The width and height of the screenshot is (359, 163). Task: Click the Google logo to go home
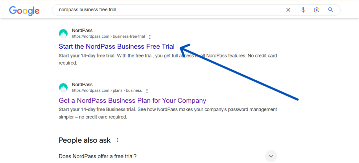[24, 10]
